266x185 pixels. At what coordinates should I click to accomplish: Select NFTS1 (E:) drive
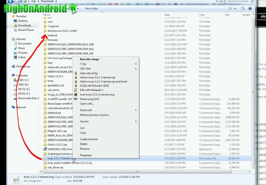point(24,89)
